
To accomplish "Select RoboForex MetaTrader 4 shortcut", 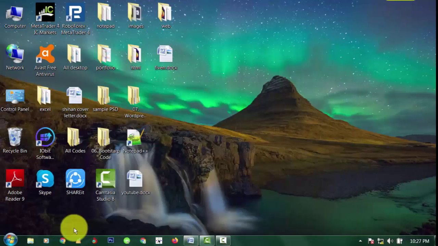I will coord(75,19).
